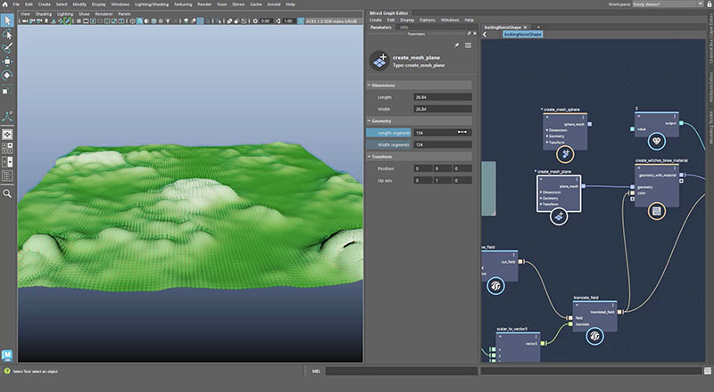Select the two-pane side-by-side layout icon
The width and height of the screenshot is (714, 392).
(7, 162)
